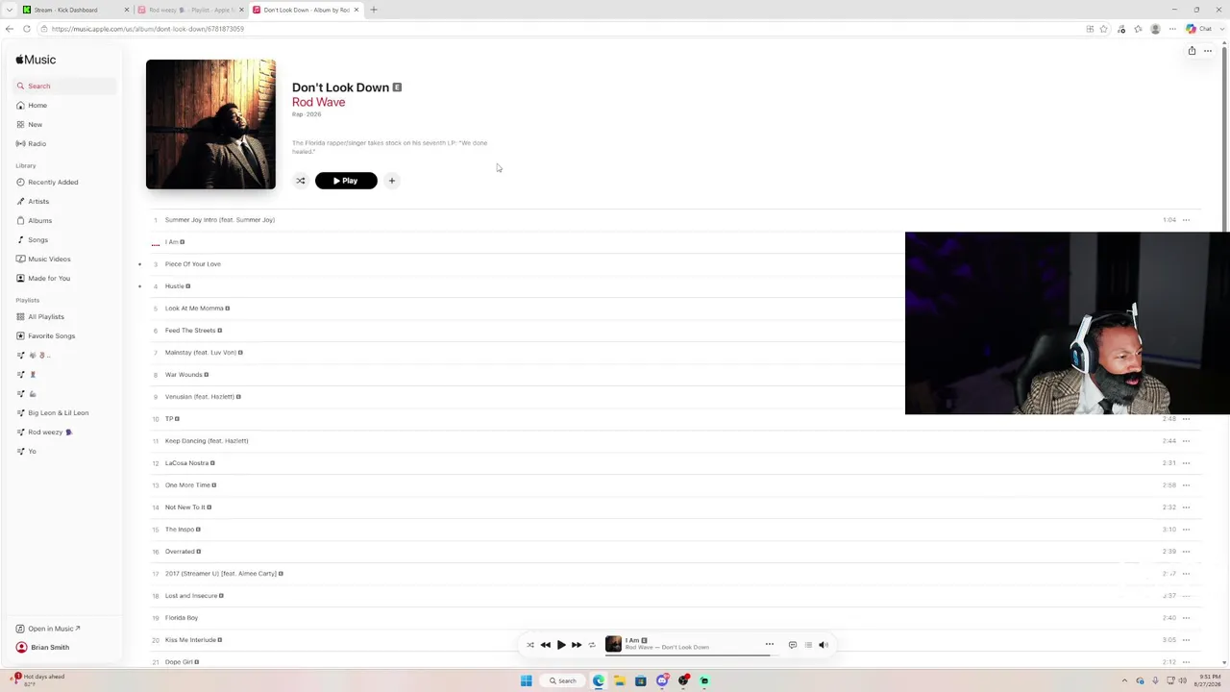Open more options for LaCosa Nostra track
The height and width of the screenshot is (692, 1230).
(x=1186, y=463)
